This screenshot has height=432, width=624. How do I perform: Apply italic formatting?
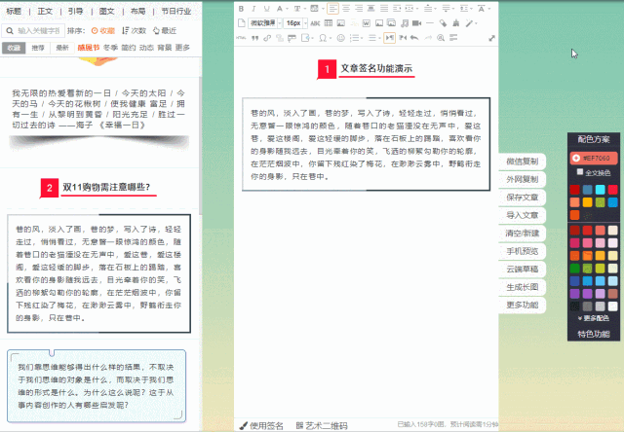tap(253, 9)
